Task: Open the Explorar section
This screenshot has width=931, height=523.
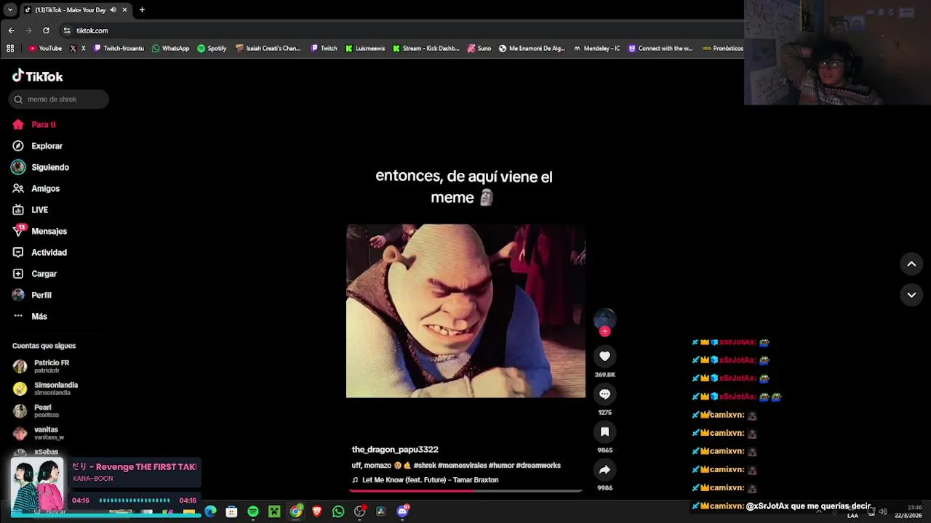Action: coord(37,146)
